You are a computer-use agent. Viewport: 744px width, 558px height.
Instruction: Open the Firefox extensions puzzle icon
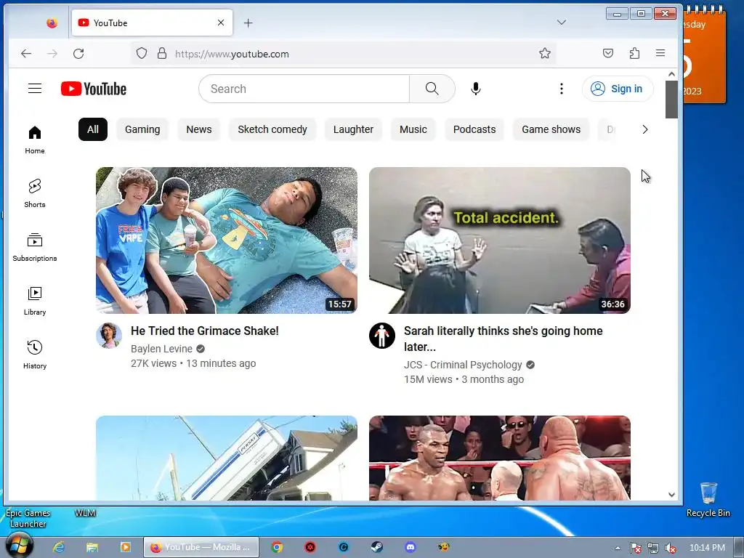634,53
